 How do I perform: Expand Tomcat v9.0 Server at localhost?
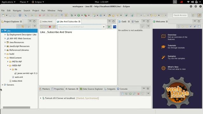[41, 98]
